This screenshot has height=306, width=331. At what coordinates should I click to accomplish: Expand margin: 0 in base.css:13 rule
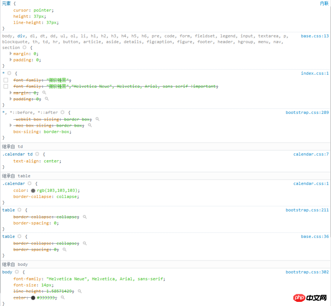11,53
